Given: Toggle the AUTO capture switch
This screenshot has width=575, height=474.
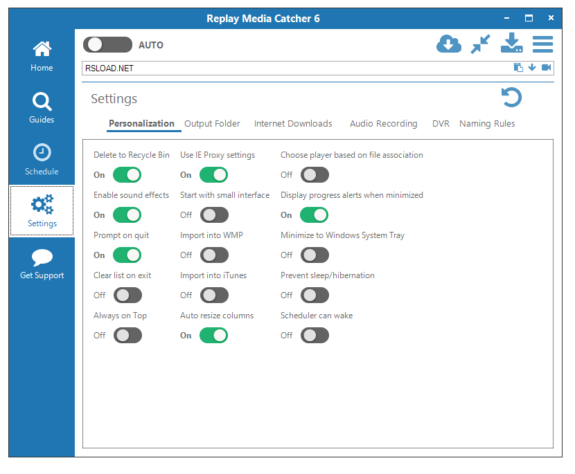Looking at the screenshot, I should tap(107, 44).
